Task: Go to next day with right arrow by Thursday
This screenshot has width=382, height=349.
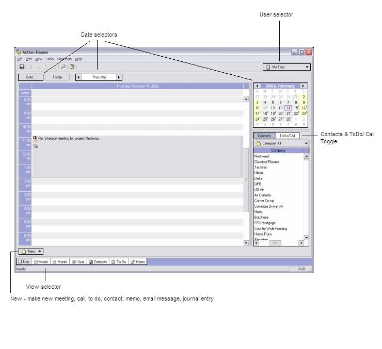Action: pos(119,77)
